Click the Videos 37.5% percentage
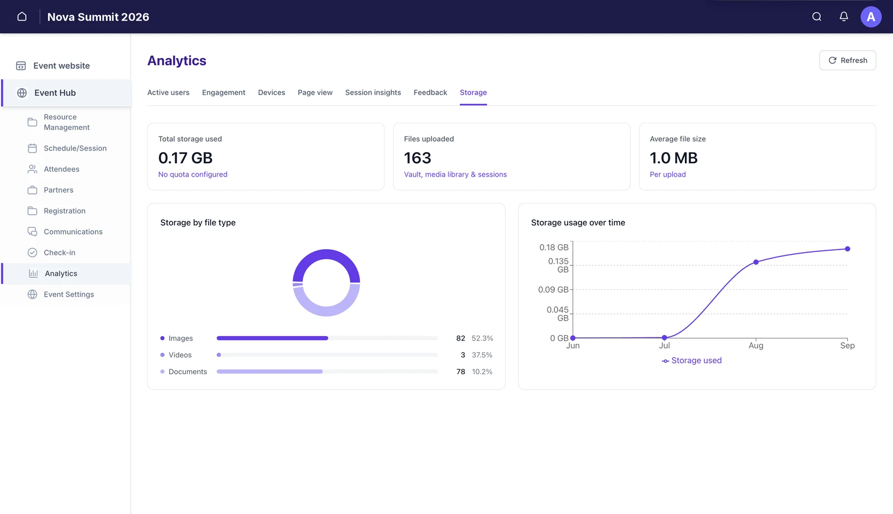893x514 pixels. coord(482,355)
